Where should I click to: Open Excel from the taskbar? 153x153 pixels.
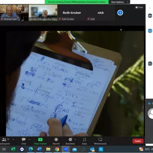point(13,149)
